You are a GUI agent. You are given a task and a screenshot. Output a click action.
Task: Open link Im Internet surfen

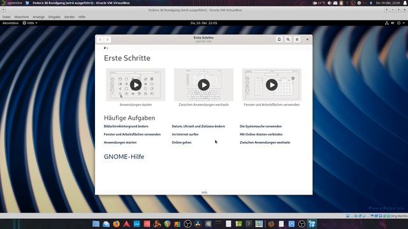pos(185,134)
